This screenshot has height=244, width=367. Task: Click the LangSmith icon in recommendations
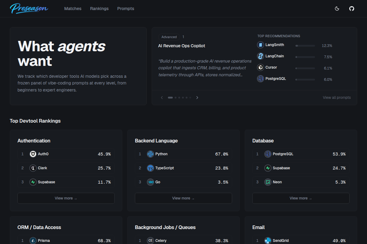tap(261, 45)
